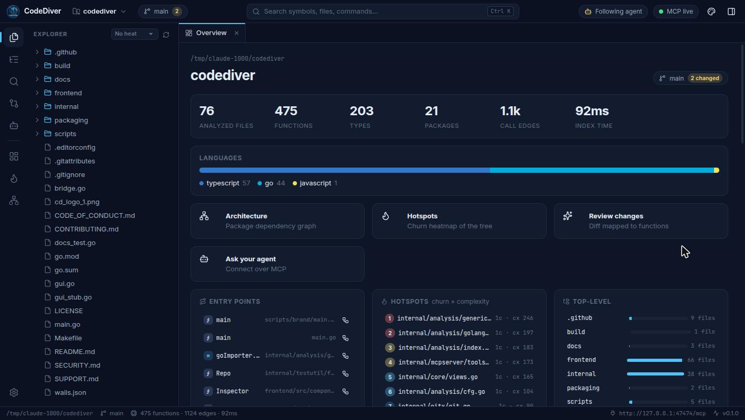745x420 pixels.
Task: Open the Ask your agent card
Action: [x=278, y=264]
